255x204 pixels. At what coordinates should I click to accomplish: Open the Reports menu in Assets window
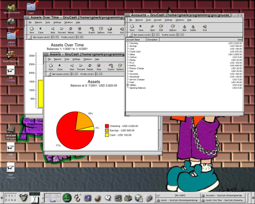coord(58,59)
